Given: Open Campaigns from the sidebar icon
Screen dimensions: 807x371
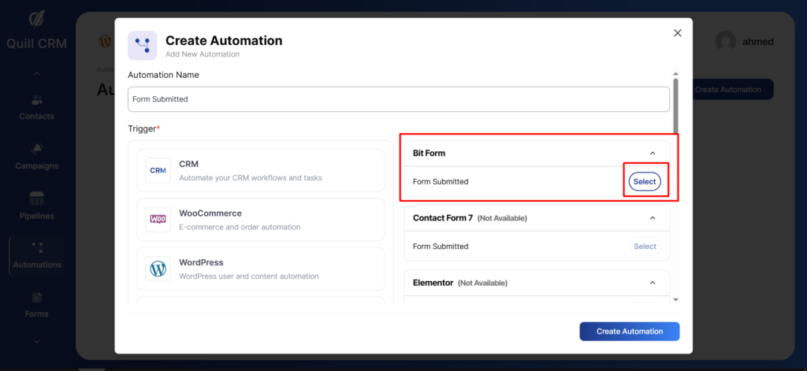Looking at the screenshot, I should [x=37, y=149].
